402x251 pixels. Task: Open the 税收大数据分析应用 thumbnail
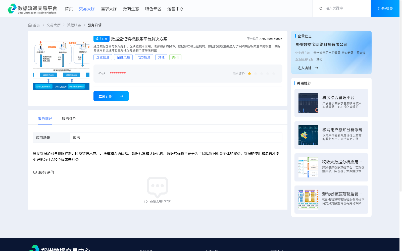click(308, 167)
